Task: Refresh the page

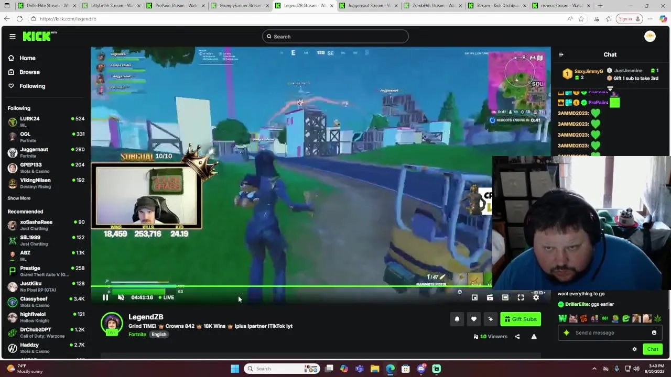Action: click(x=19, y=19)
